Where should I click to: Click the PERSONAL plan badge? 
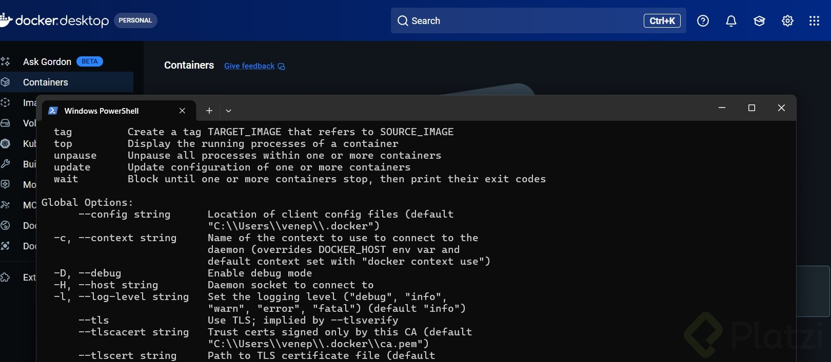click(x=135, y=20)
